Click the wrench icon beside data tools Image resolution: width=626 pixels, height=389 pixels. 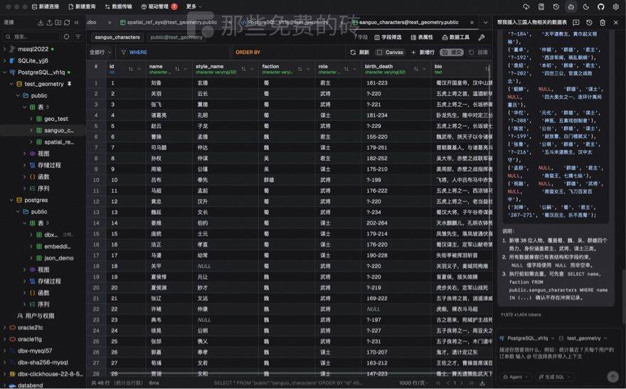click(x=482, y=37)
